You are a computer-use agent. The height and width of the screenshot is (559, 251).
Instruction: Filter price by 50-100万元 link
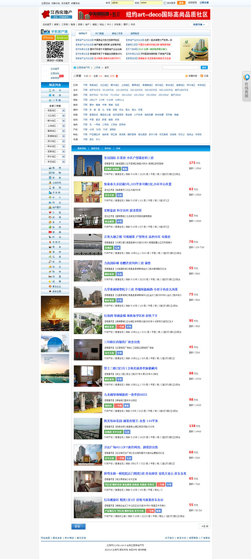108,90
